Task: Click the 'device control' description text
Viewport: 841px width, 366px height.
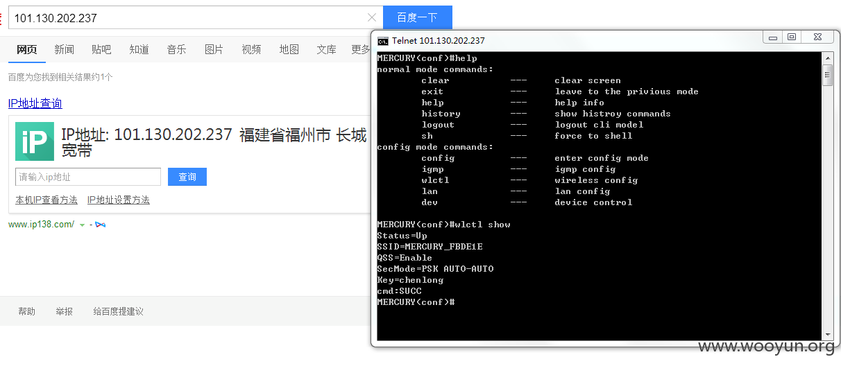Action: [594, 202]
